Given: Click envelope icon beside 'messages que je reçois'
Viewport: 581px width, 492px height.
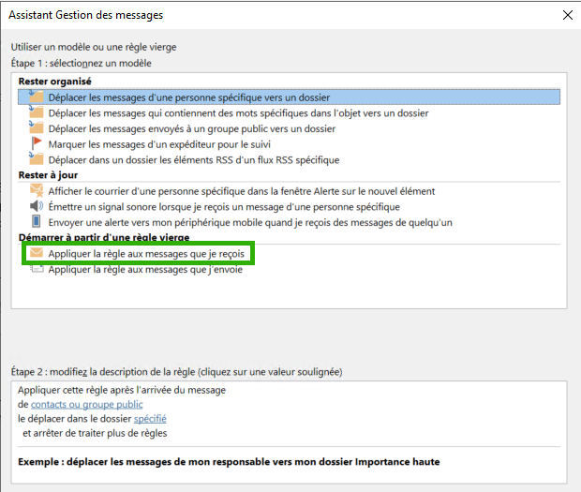Looking at the screenshot, I should tap(37, 253).
